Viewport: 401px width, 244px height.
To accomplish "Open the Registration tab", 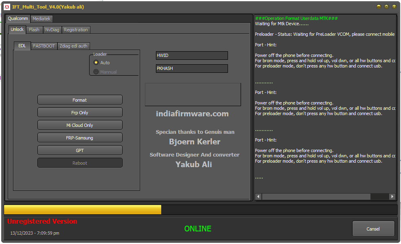I will (76, 30).
